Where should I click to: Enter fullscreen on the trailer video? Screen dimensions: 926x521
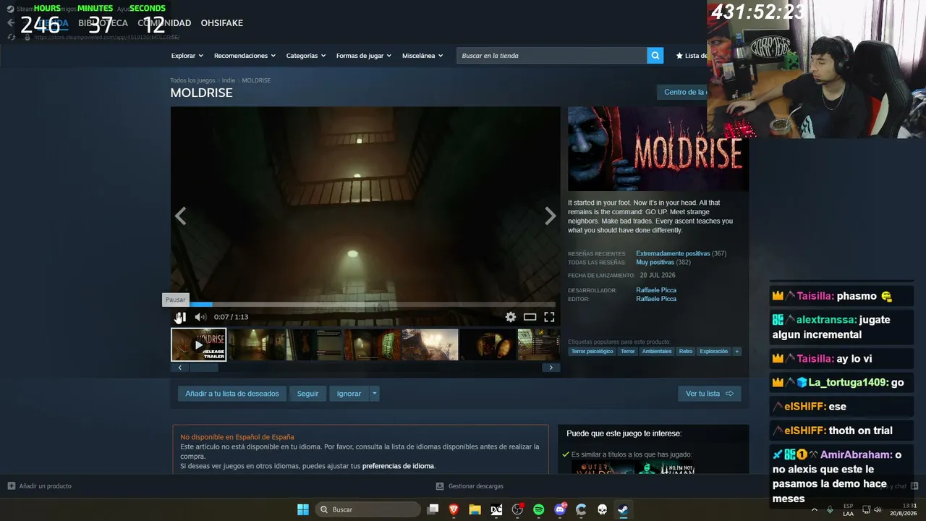(x=549, y=317)
